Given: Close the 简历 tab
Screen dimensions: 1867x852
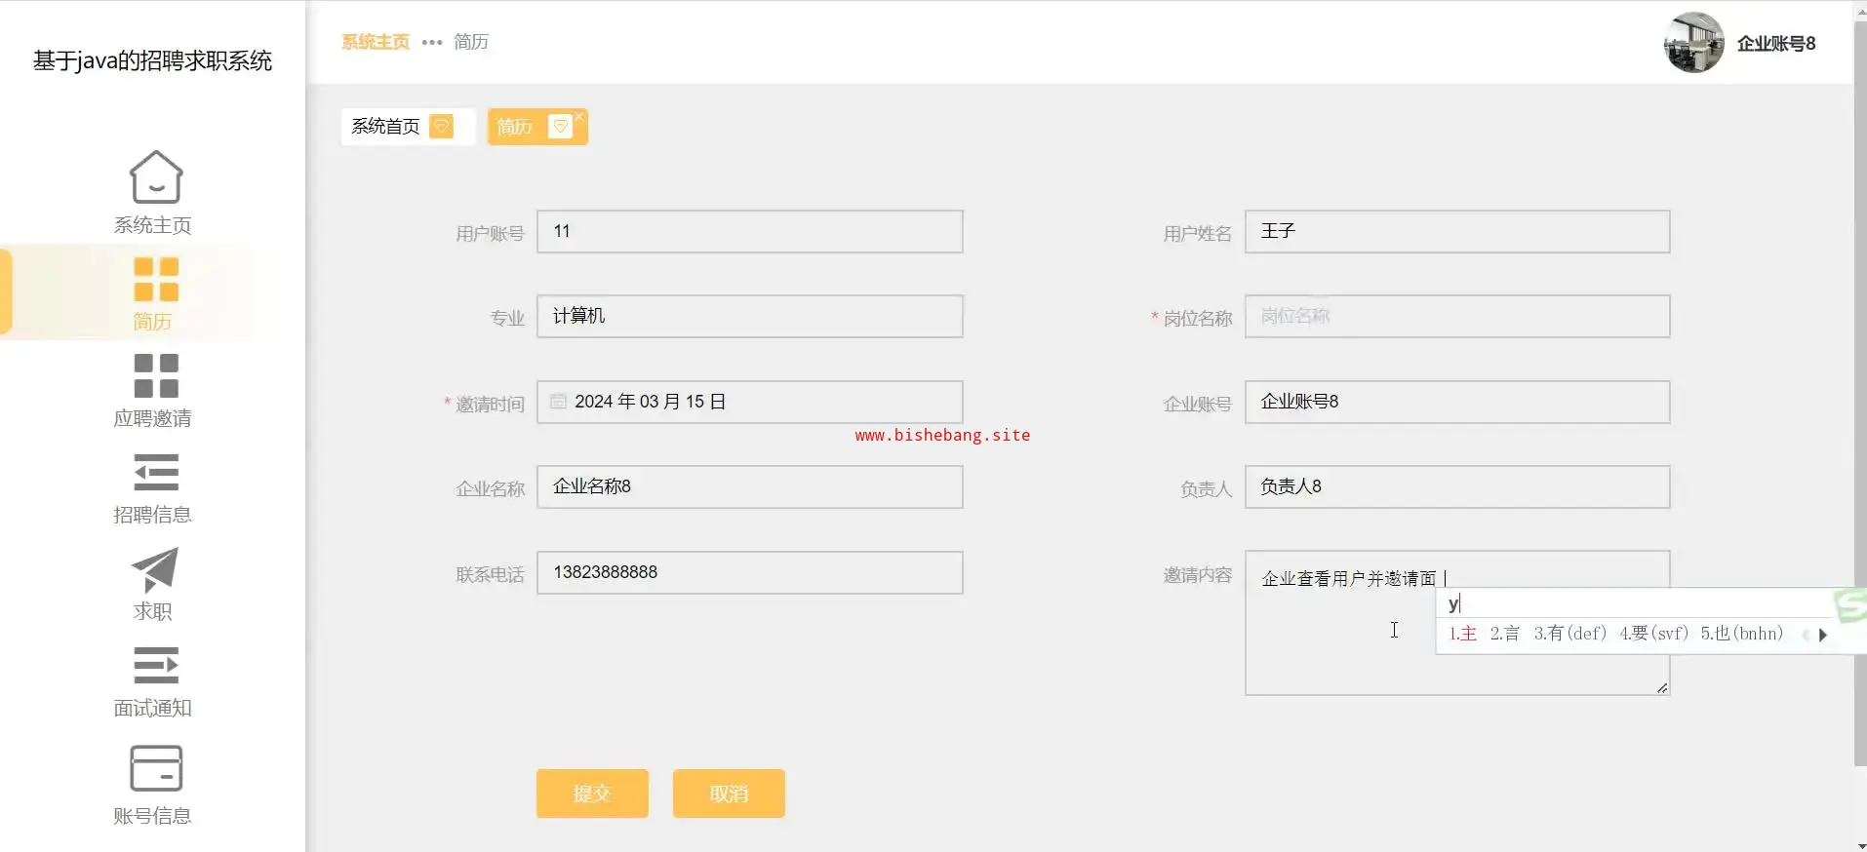Looking at the screenshot, I should click(578, 116).
